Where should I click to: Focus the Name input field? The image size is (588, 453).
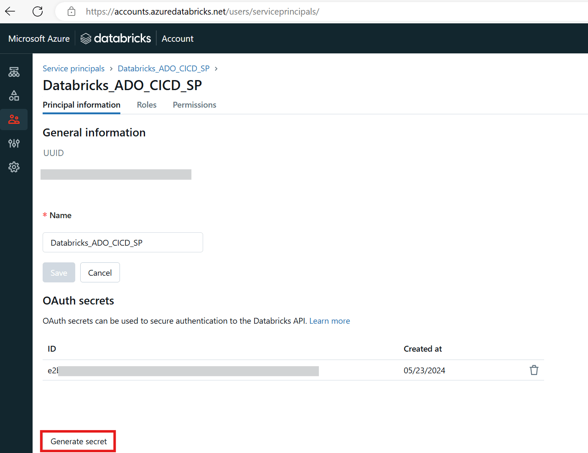122,242
